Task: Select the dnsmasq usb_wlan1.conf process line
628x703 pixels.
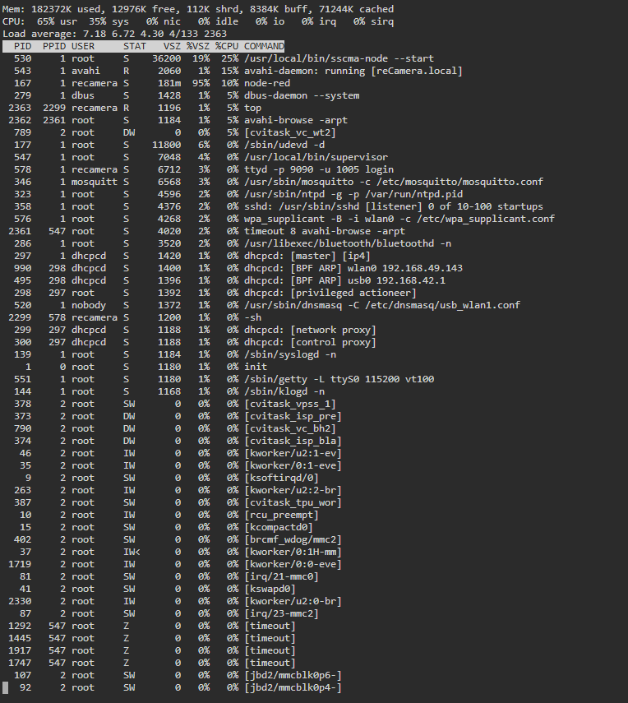Action: click(x=264, y=305)
